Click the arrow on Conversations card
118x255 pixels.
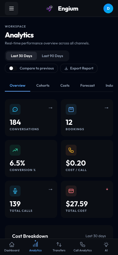[x=51, y=108]
